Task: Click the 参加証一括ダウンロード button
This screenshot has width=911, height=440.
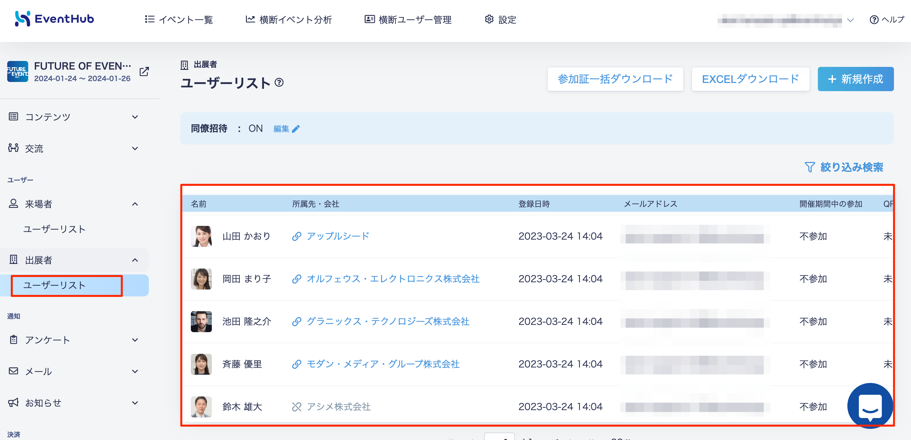Action: click(615, 79)
